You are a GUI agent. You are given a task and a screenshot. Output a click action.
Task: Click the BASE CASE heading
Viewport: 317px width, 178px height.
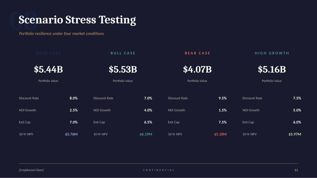[48, 53]
